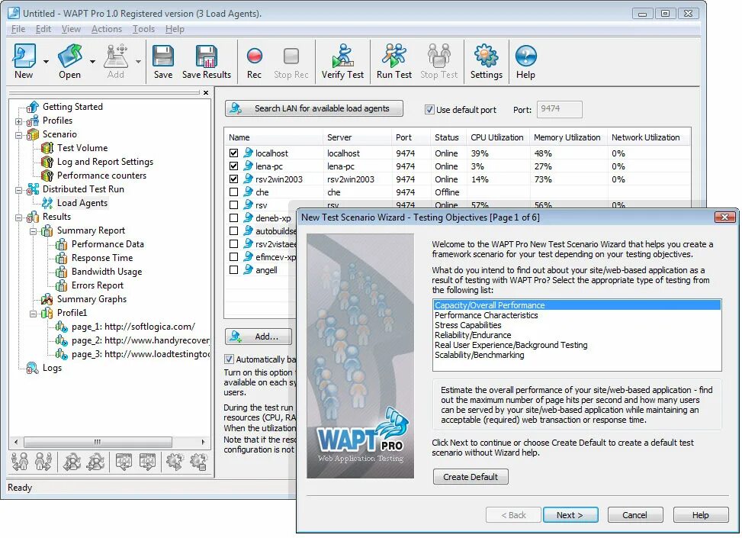
Task: Select the Logs tree node
Action: (x=52, y=368)
